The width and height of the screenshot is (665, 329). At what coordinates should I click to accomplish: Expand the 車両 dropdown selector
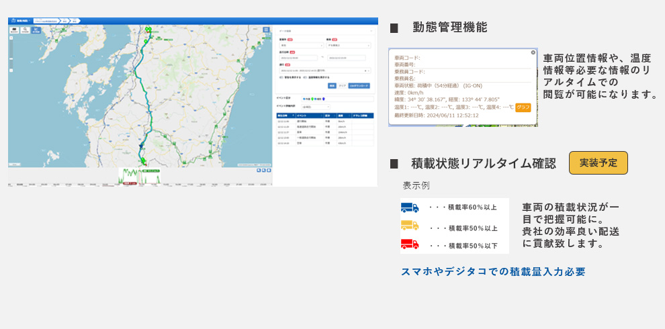[x=348, y=46]
